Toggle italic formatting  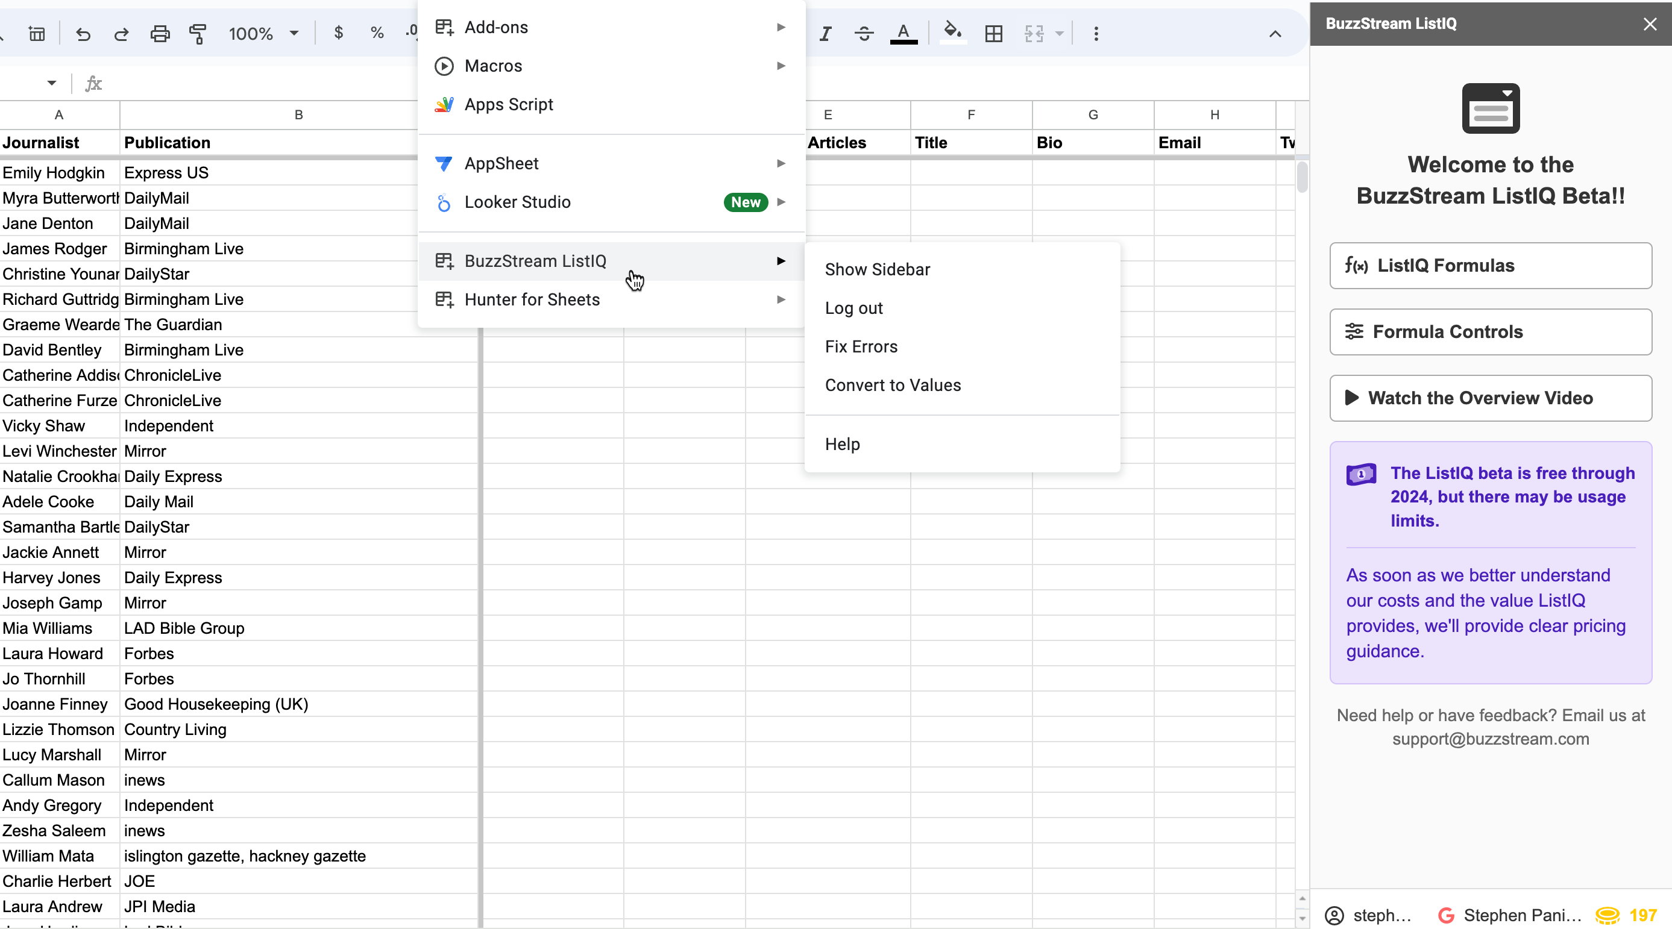[x=825, y=34]
